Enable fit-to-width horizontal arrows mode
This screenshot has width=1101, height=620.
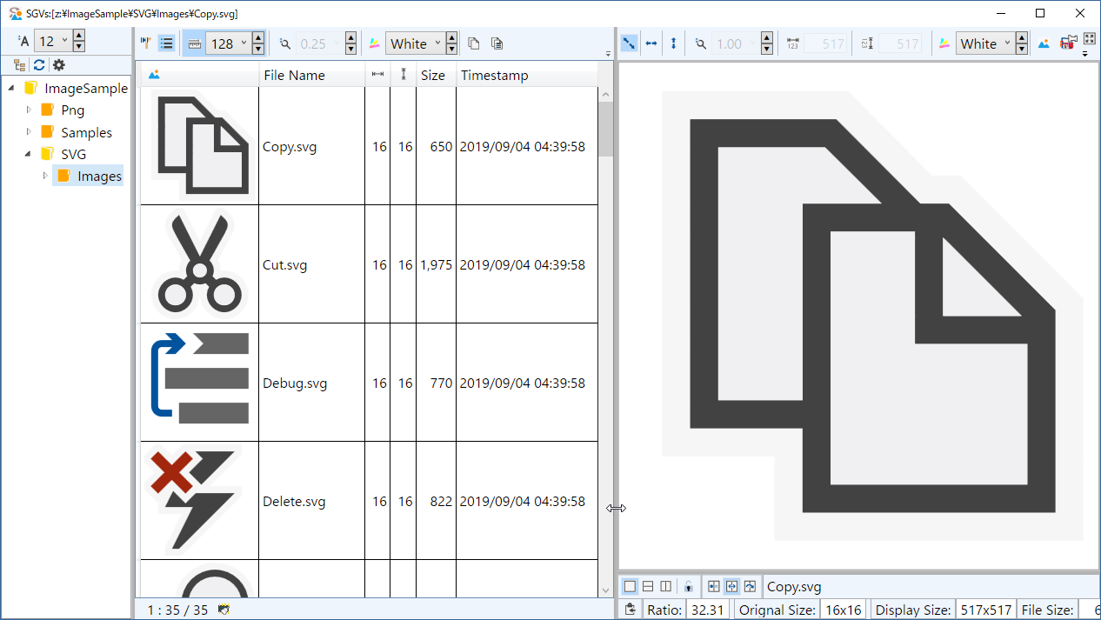651,43
